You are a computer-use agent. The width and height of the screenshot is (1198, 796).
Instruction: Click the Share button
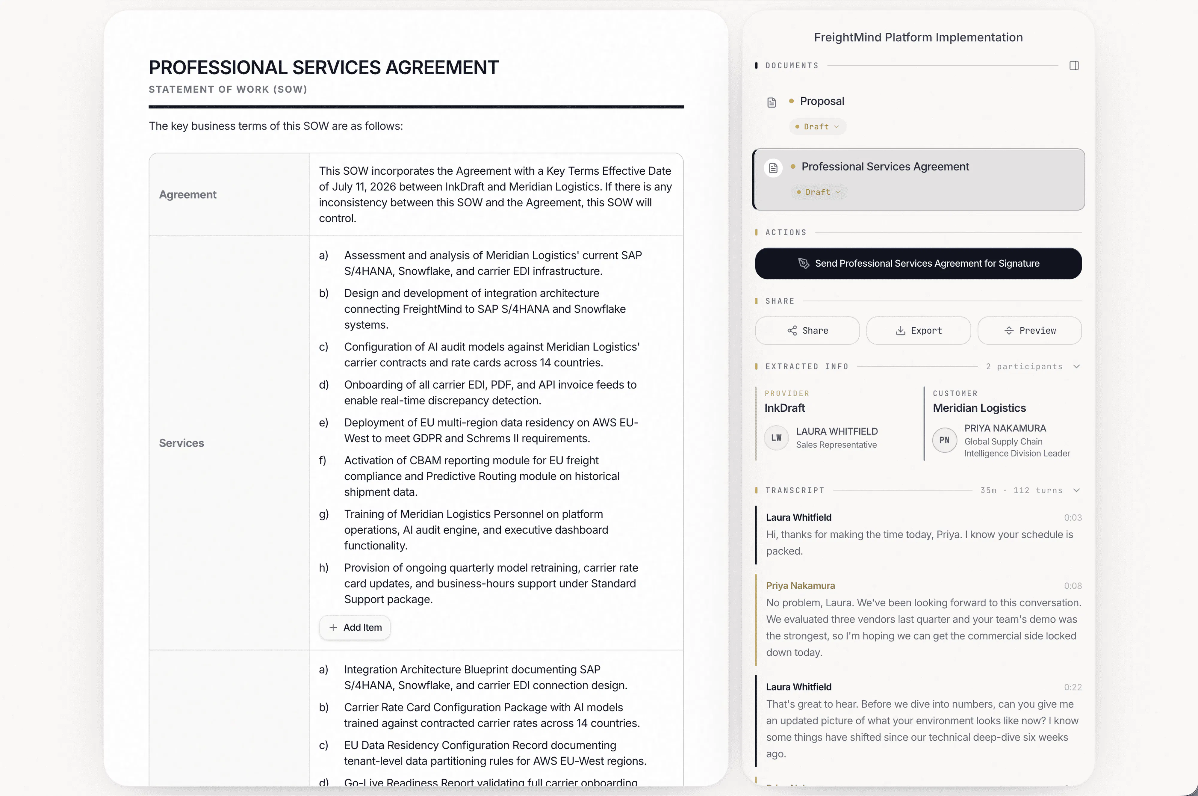807,330
